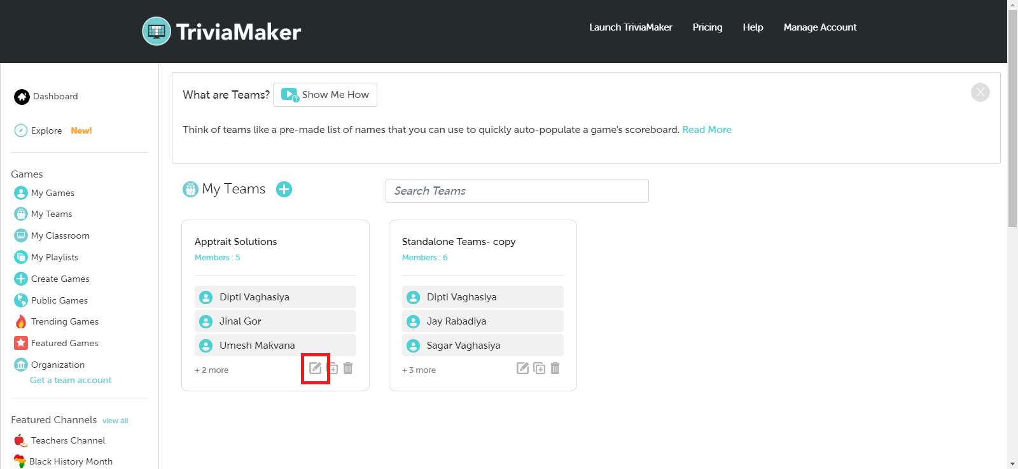This screenshot has height=469, width=1018.
Task: Click the scroll down arrow of page scrollbar
Action: coord(1012,463)
